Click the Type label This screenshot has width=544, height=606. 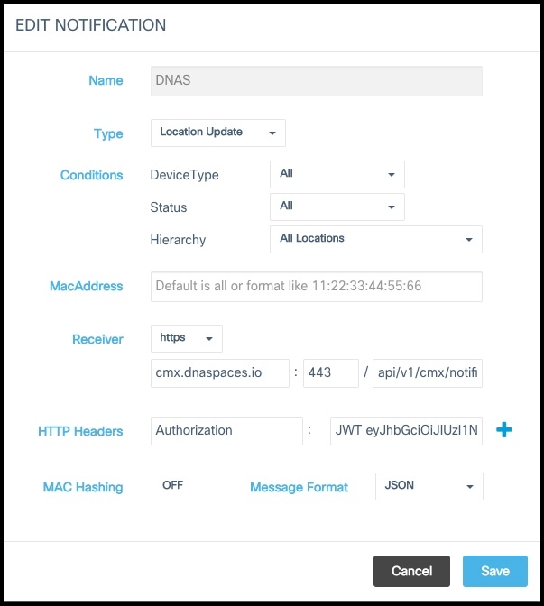tap(108, 134)
